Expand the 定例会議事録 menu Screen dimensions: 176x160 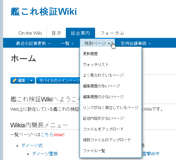pos(135,43)
